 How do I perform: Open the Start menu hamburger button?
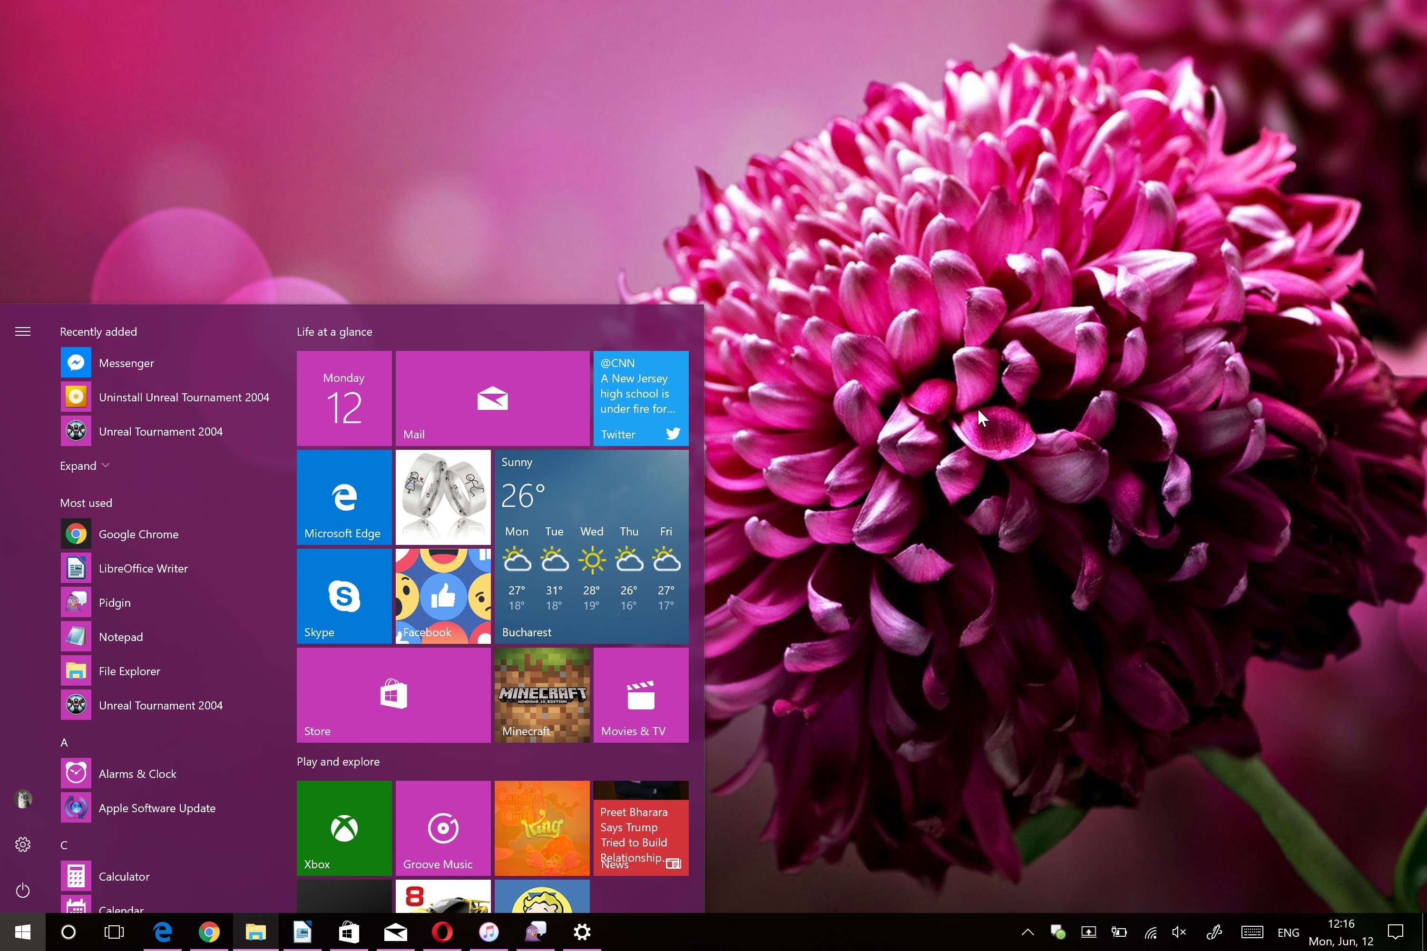coord(22,331)
